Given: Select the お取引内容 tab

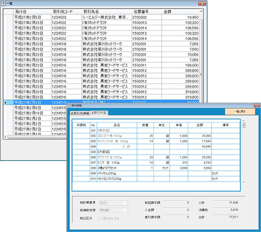Looking at the screenshot, I should [99, 113].
